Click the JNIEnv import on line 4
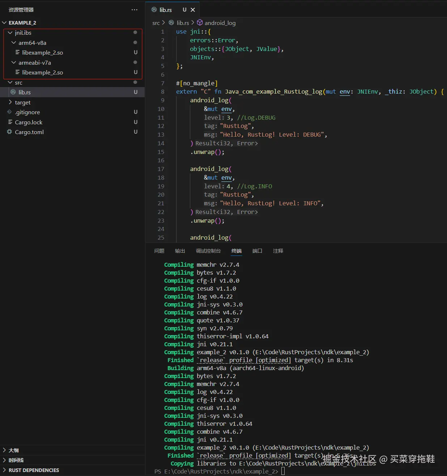 pos(200,57)
